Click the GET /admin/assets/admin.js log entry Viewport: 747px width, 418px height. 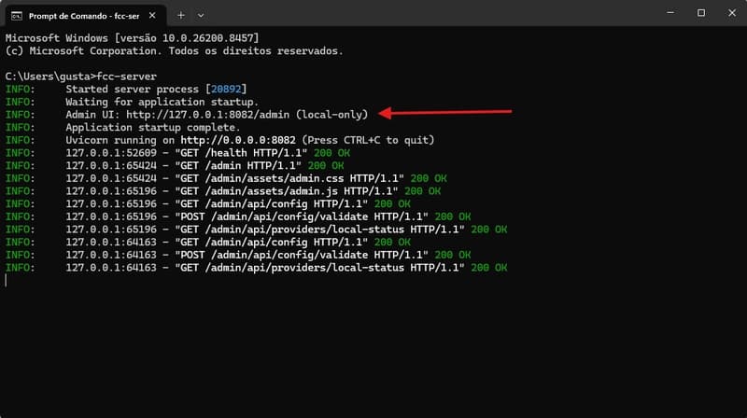point(223,191)
